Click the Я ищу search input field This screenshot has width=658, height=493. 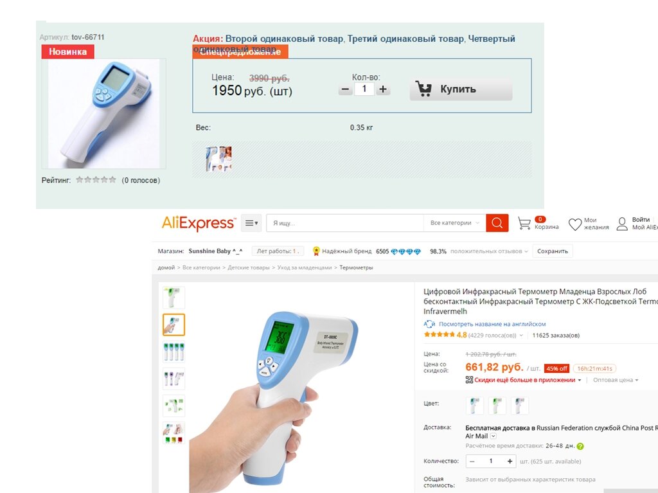coord(345,223)
